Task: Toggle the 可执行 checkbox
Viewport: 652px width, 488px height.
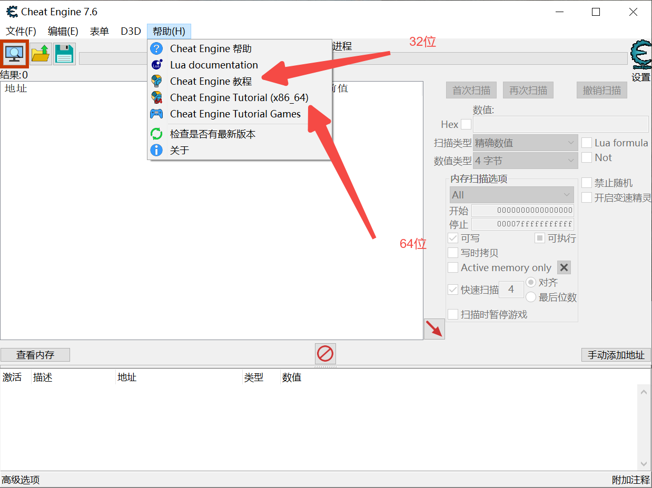Action: coord(540,238)
